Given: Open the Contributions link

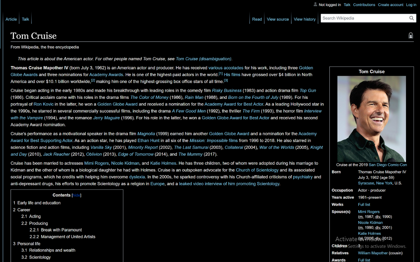Looking at the screenshot, I should (x=364, y=5).
